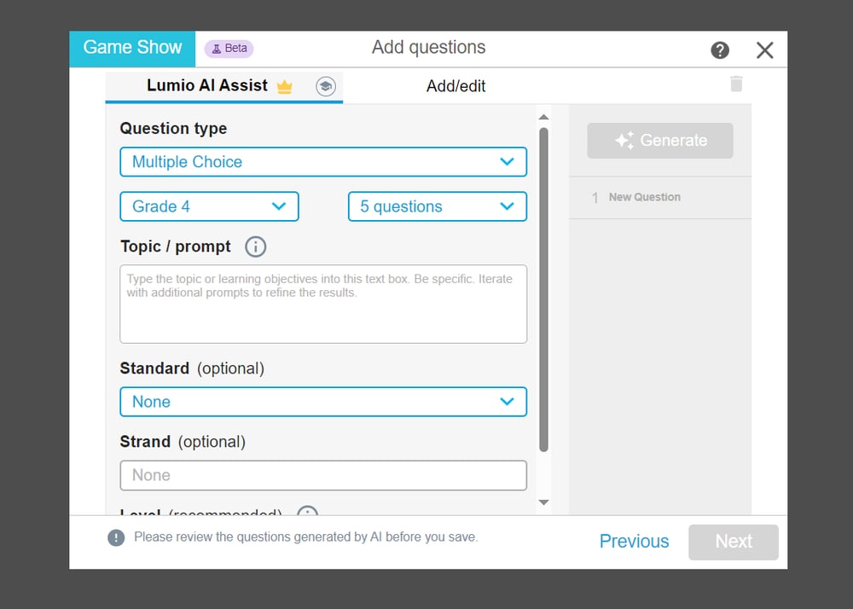The width and height of the screenshot is (853, 609).
Task: Click the graduation cap icon on the tab
Action: click(326, 86)
